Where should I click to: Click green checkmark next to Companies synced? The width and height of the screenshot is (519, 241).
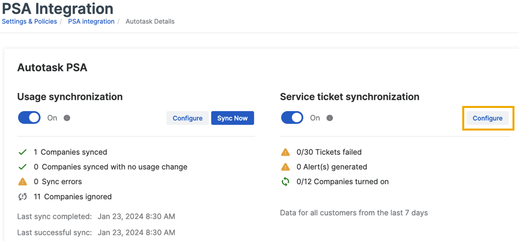click(x=22, y=152)
